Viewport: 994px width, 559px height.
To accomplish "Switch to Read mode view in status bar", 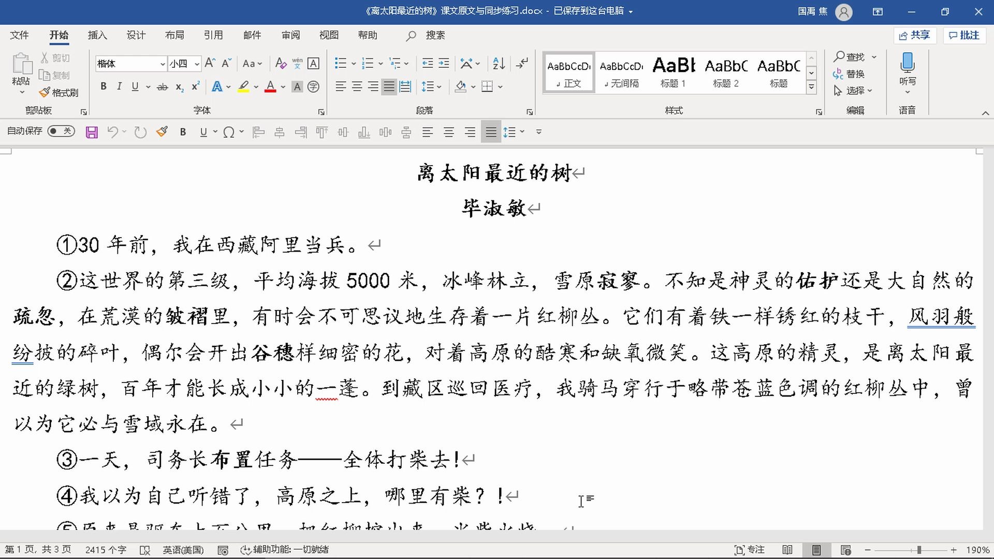I will click(787, 550).
